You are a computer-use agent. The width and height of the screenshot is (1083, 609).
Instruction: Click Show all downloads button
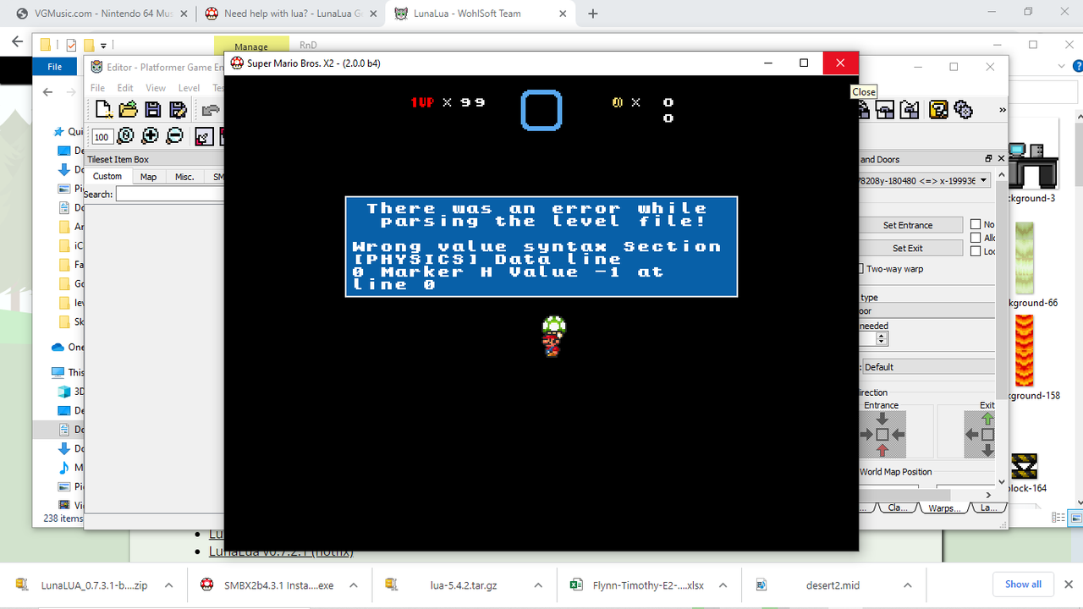pos(1023,584)
